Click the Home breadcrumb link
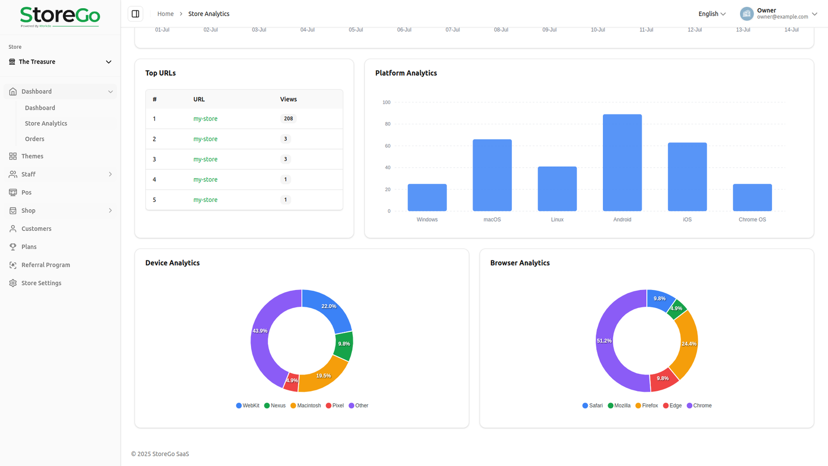828x466 pixels. coord(165,14)
